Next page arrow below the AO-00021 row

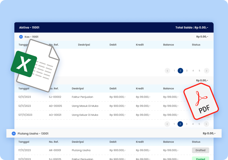206,124
